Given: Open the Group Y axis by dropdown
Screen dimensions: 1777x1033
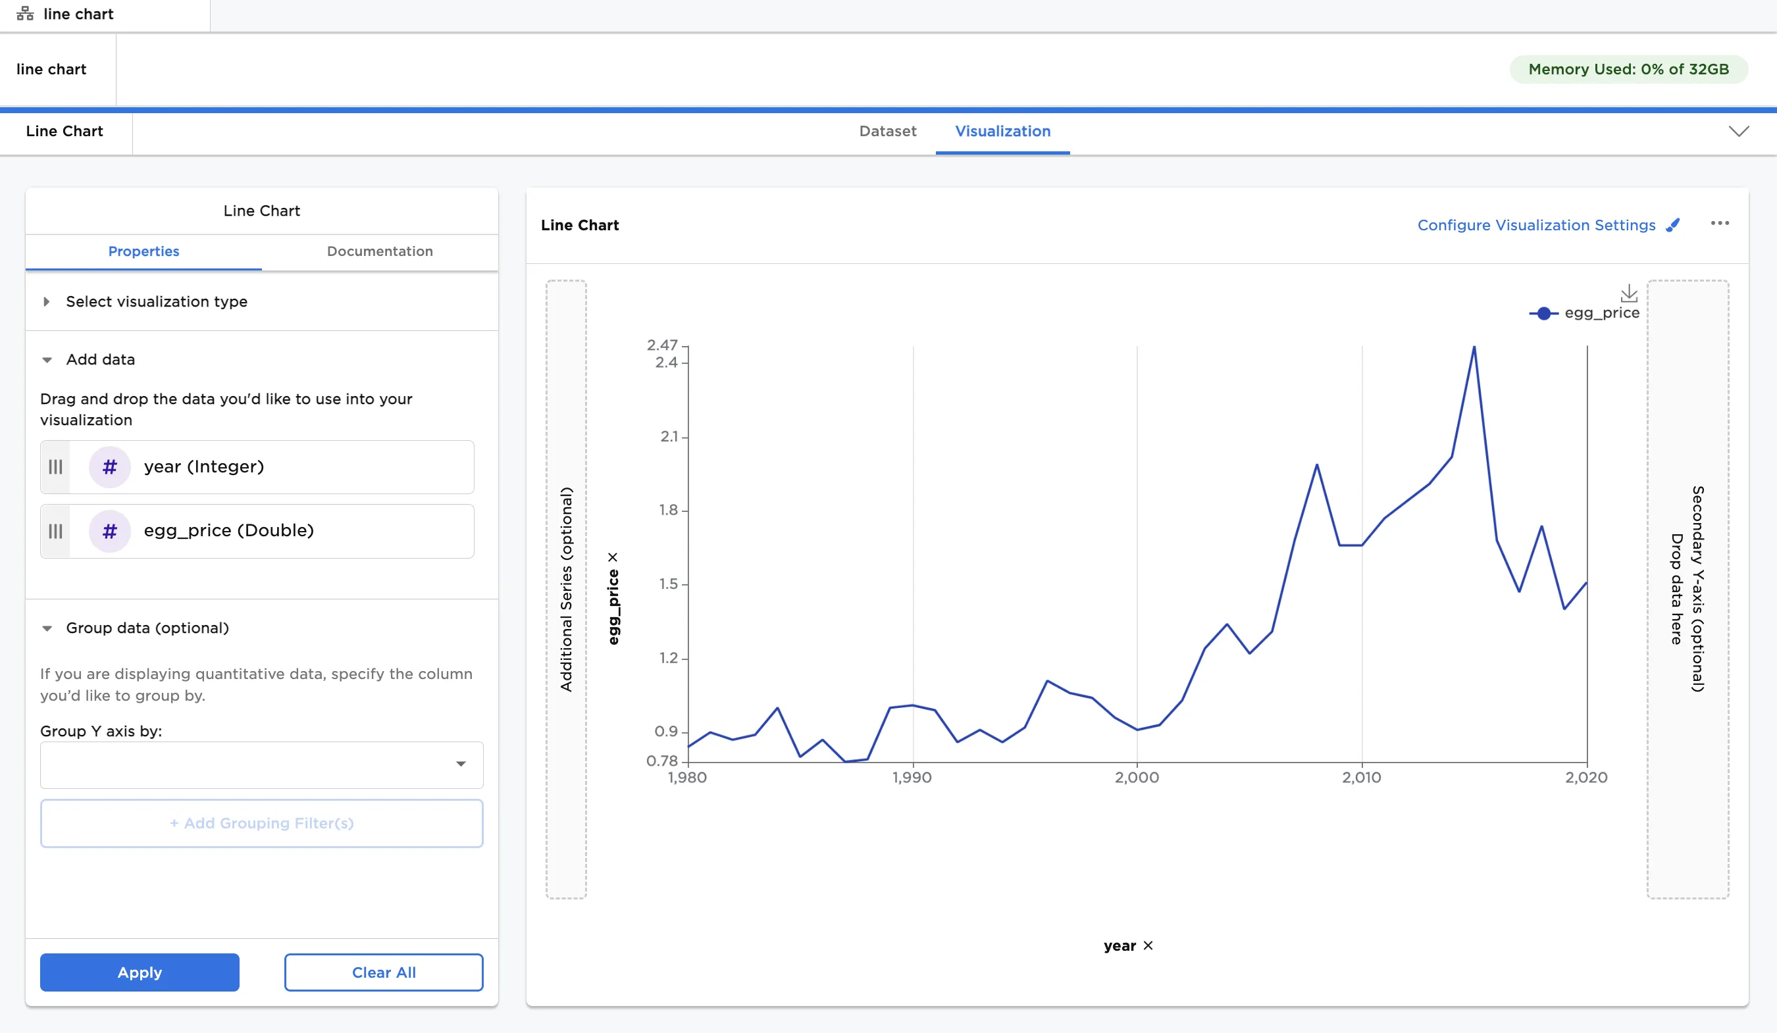Looking at the screenshot, I should (462, 764).
